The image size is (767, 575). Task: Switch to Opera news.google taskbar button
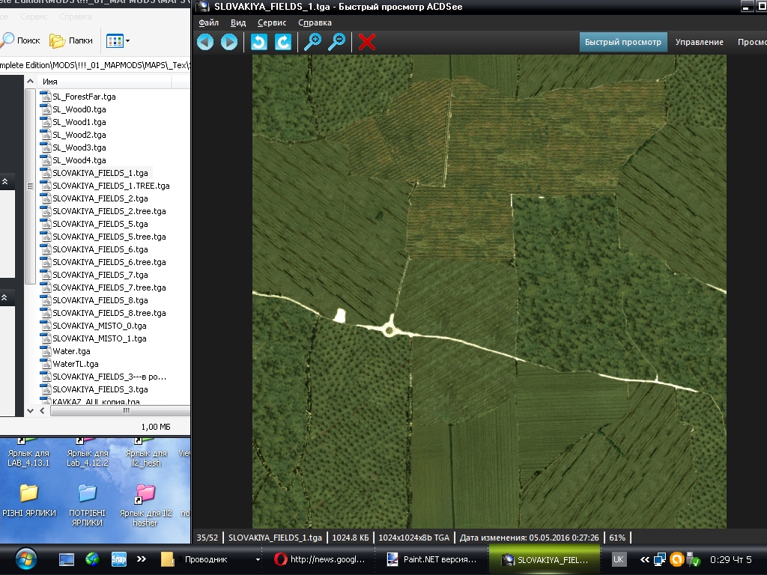click(x=321, y=559)
